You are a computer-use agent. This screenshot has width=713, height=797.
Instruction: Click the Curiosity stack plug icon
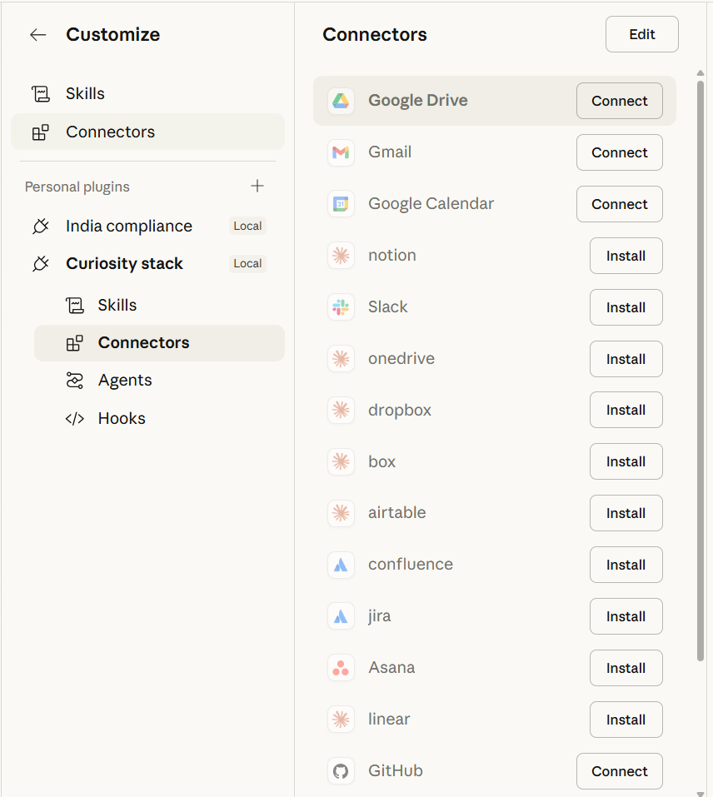41,264
